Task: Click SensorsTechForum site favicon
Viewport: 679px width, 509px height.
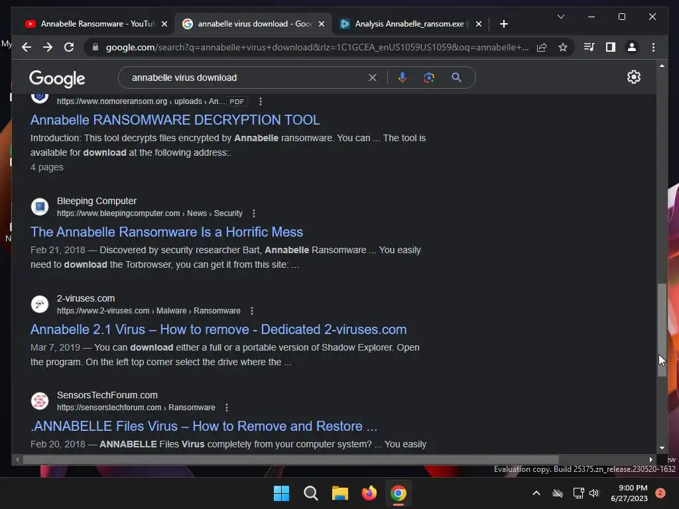Action: (40, 401)
